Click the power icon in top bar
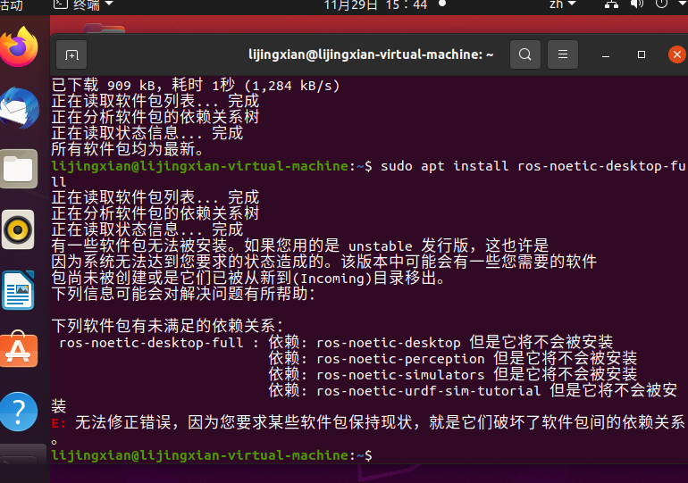 point(661,4)
